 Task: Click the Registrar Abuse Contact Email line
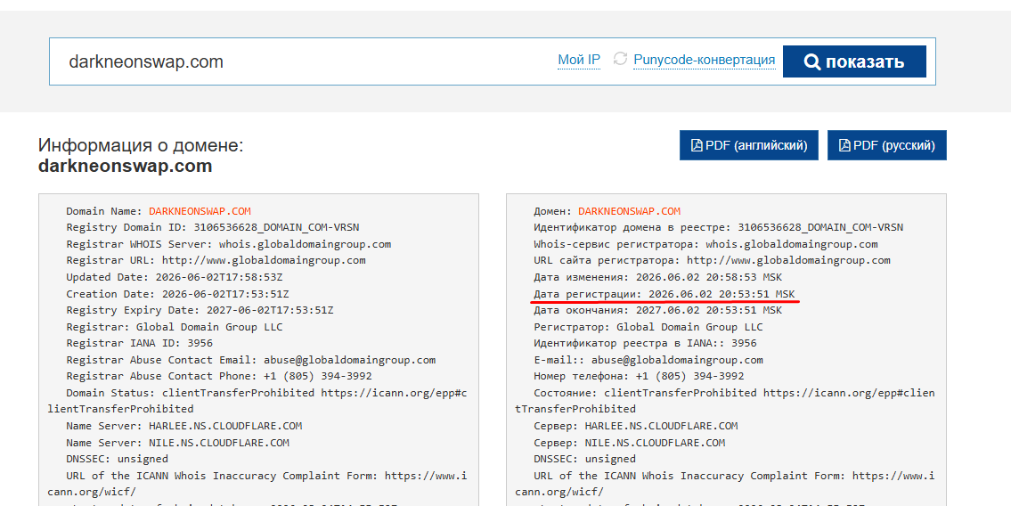[251, 360]
